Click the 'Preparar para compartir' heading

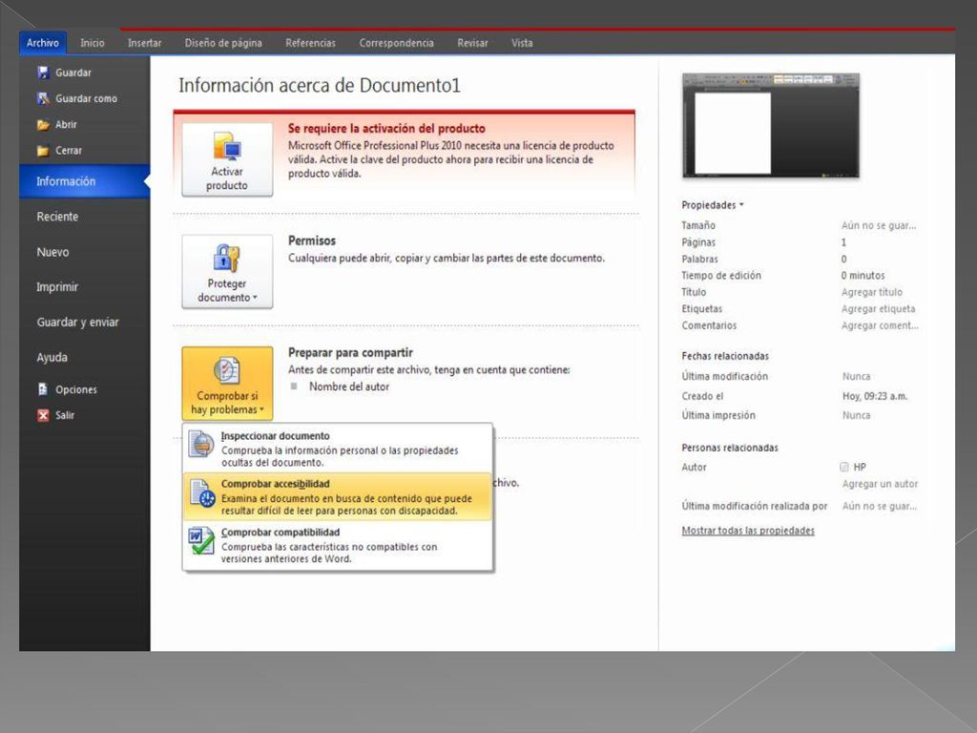click(x=350, y=353)
